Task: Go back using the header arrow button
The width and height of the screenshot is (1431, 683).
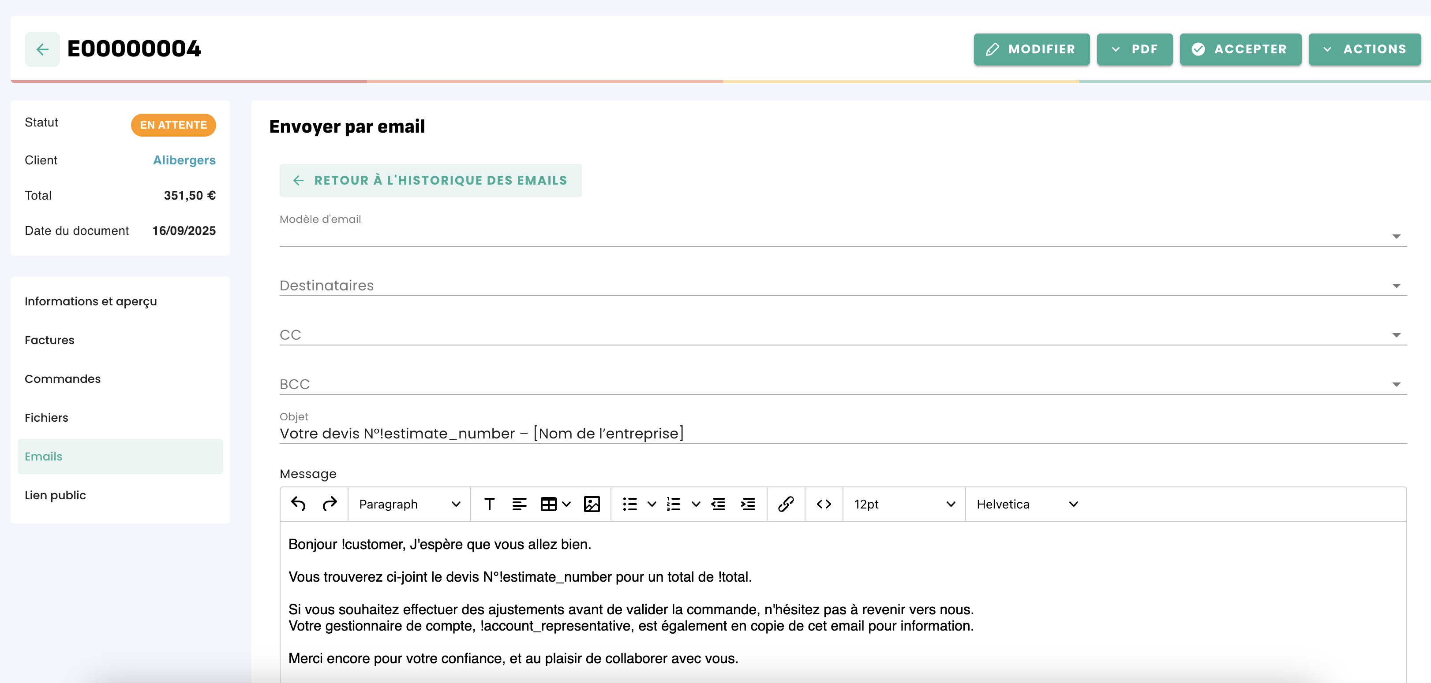Action: pos(42,49)
